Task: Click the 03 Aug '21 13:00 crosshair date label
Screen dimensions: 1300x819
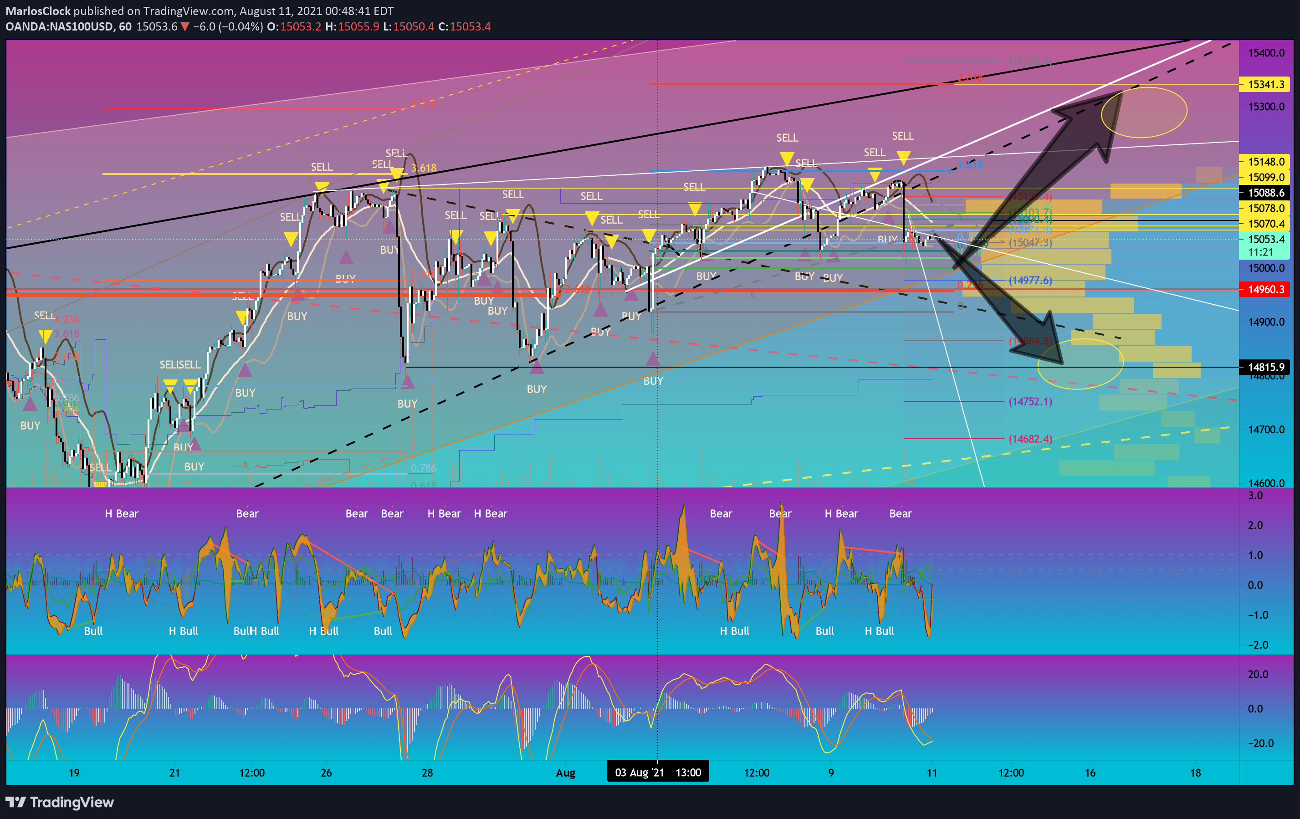Action: [658, 773]
